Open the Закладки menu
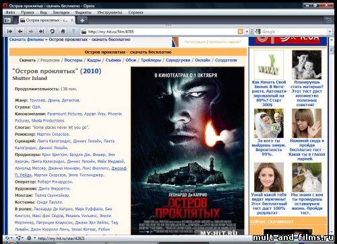 click(x=61, y=12)
